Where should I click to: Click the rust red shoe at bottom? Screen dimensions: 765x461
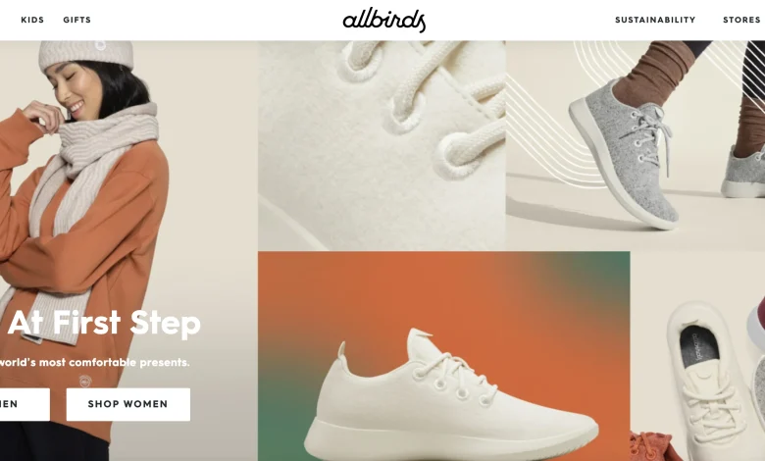[654, 446]
